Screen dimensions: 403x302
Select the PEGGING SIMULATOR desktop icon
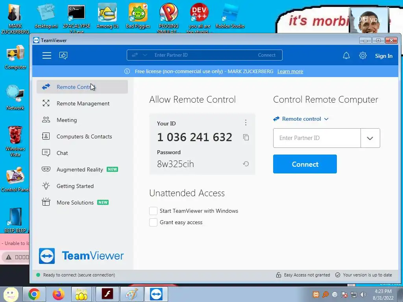click(168, 18)
